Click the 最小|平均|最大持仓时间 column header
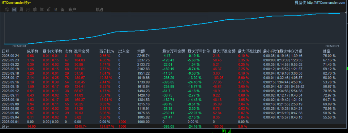The width and height of the screenshot is (348, 133). pos(282,52)
